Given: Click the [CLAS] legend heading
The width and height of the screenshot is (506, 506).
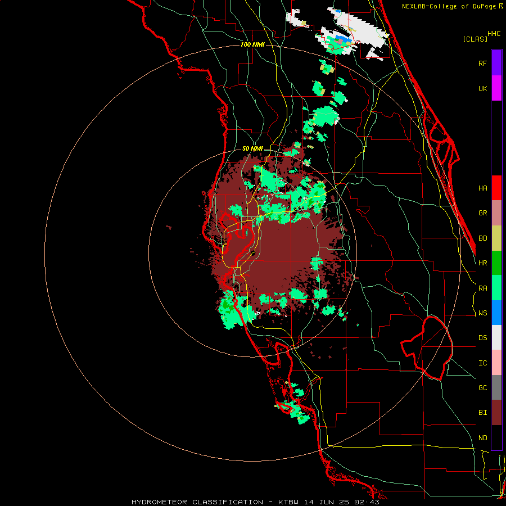Looking at the screenshot, I should click(x=475, y=39).
